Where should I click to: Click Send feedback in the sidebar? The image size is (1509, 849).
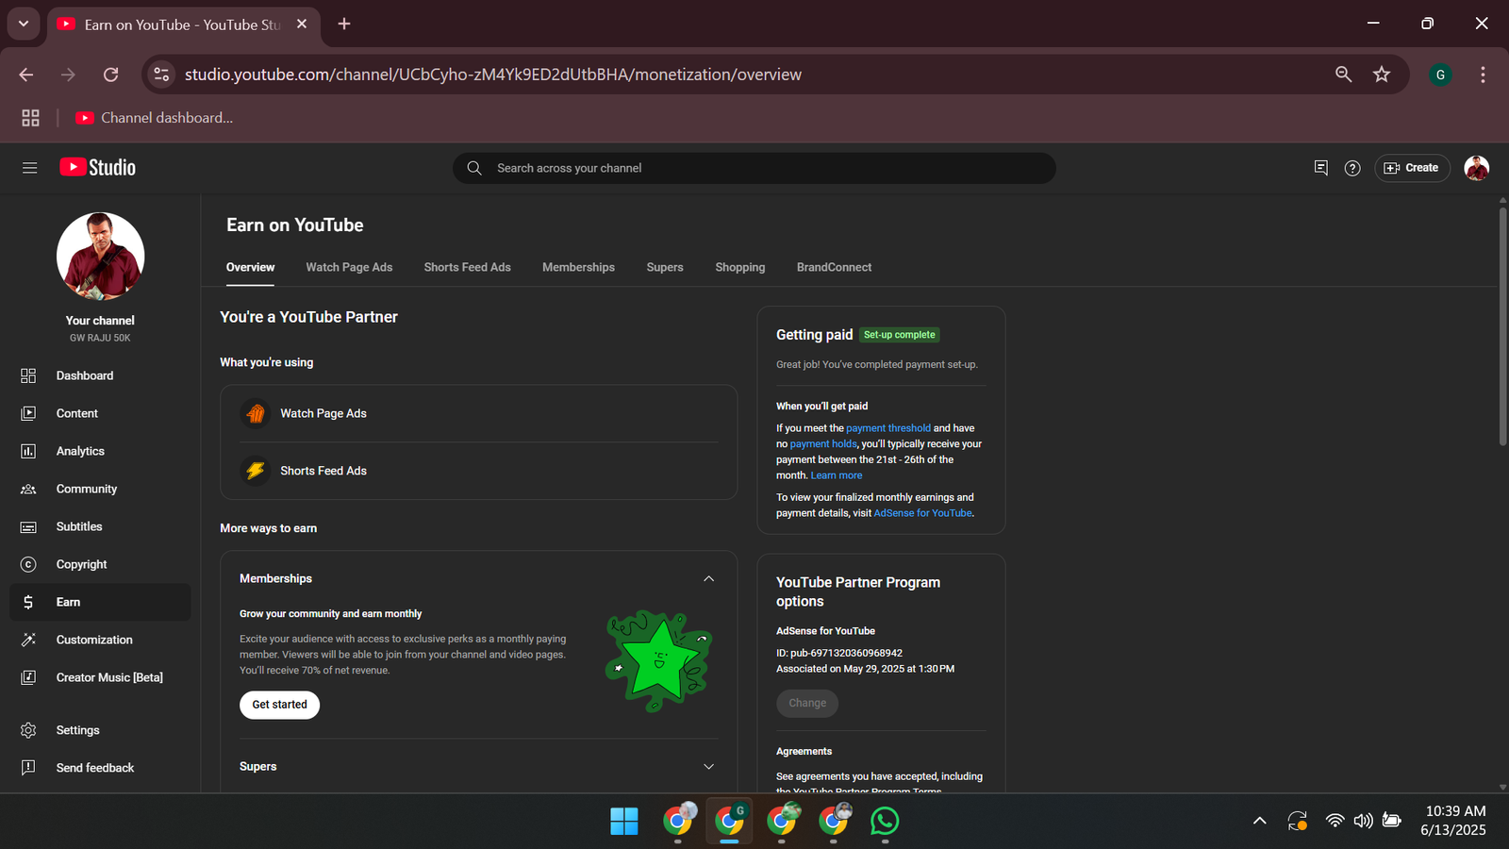pyautogui.click(x=100, y=768)
